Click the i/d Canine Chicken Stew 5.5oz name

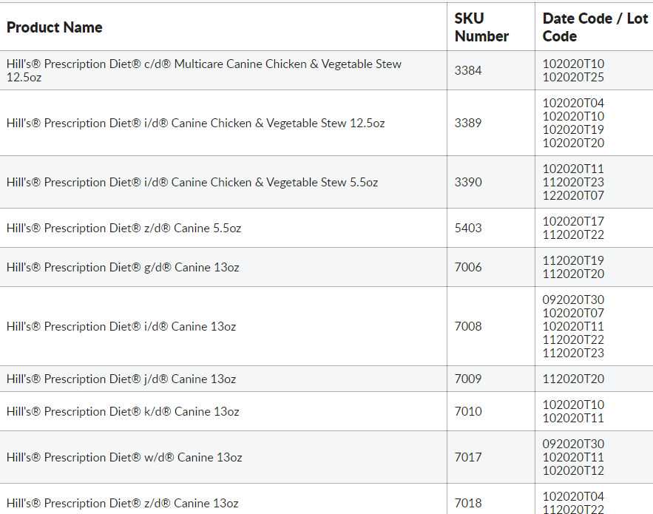click(x=192, y=182)
